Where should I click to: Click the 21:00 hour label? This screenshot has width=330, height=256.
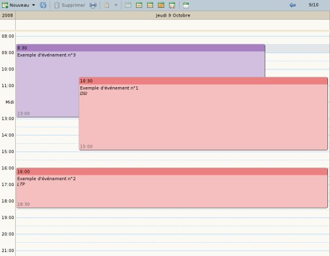(8, 251)
